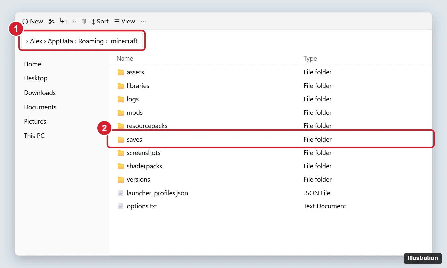This screenshot has width=447, height=268.
Task: Click the JSON File type cell
Action: coord(317,193)
